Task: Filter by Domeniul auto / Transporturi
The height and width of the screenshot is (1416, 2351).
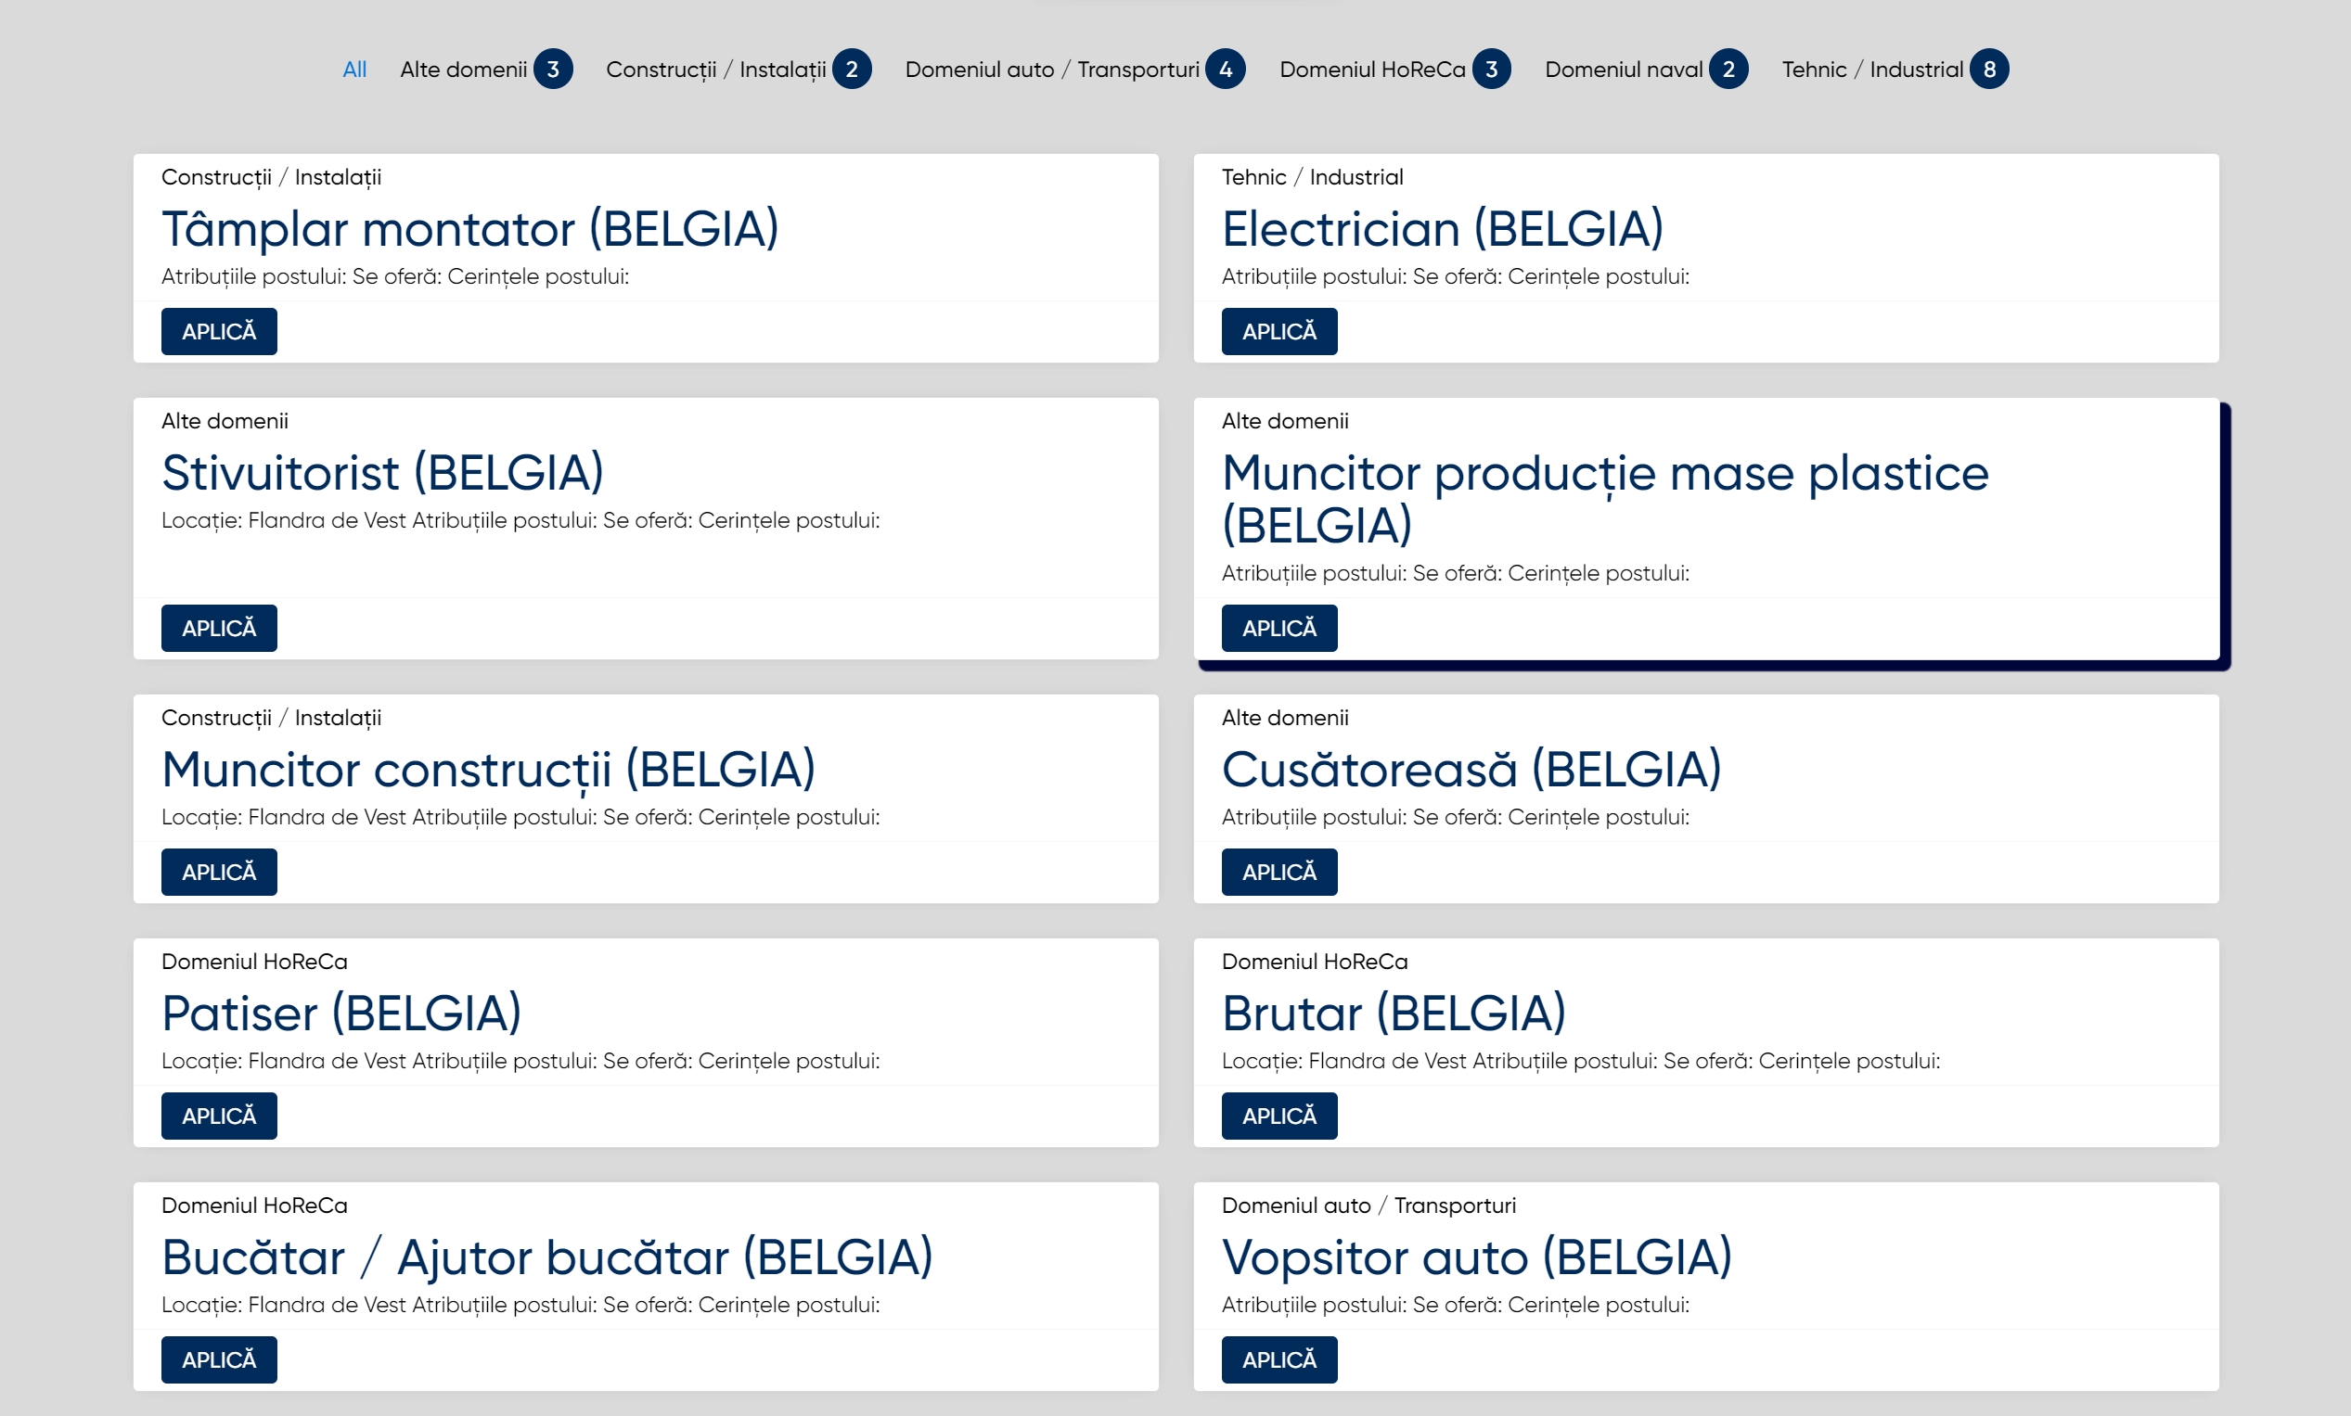Action: [1051, 70]
